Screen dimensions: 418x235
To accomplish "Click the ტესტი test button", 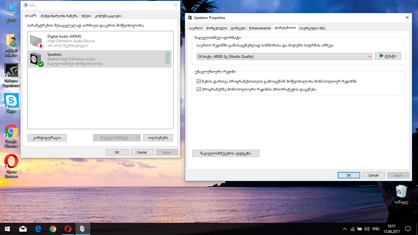I will pyautogui.click(x=388, y=56).
